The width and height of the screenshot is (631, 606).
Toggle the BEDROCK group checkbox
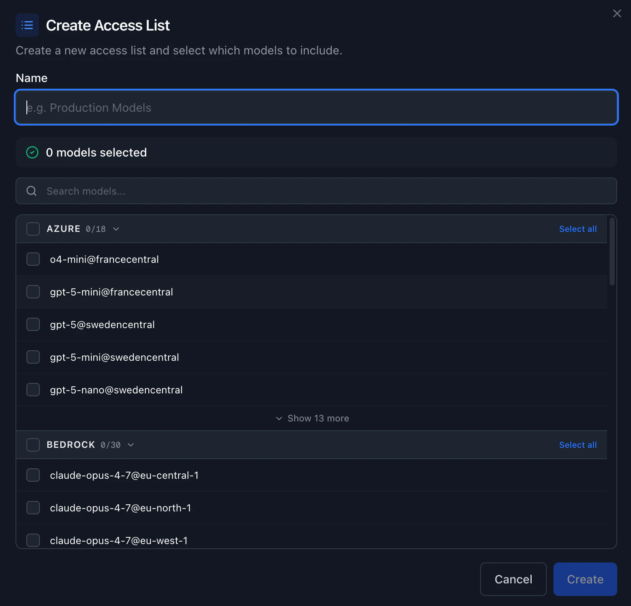click(33, 445)
